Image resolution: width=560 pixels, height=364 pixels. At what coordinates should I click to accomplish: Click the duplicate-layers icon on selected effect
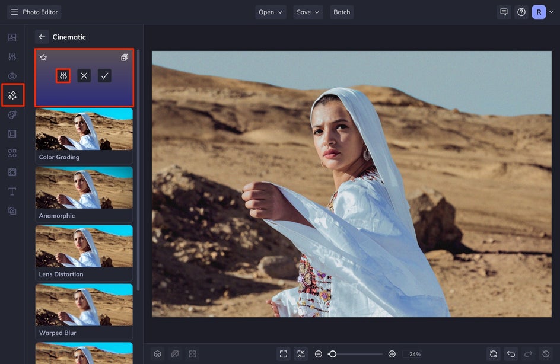coord(125,58)
